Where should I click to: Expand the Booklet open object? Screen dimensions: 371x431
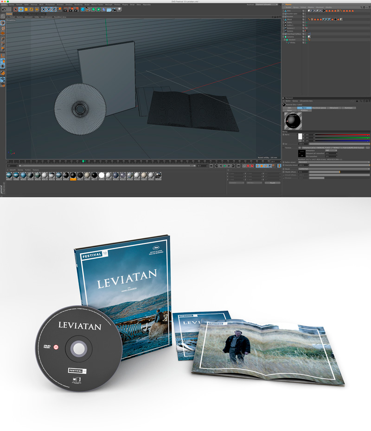283,14
